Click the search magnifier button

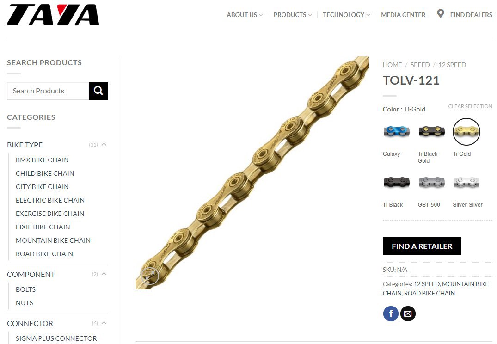click(98, 91)
